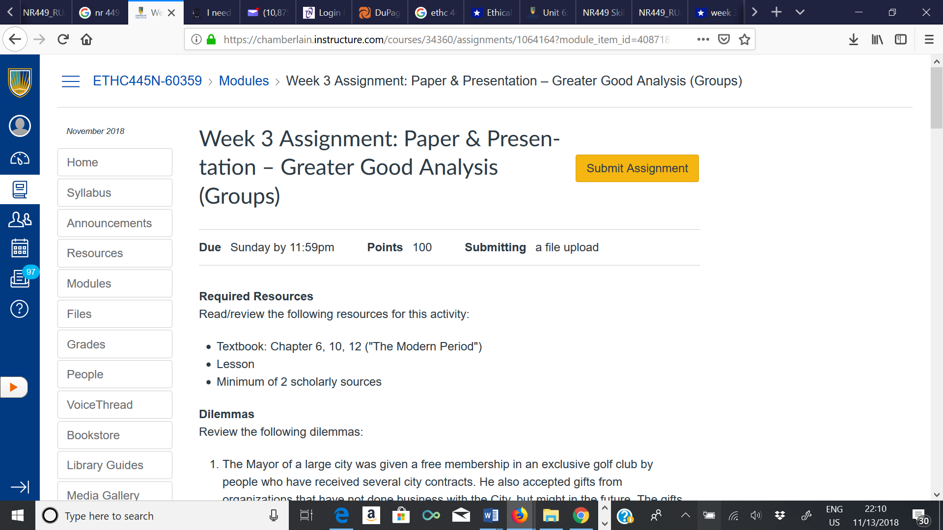Open the Canvas Account profile icon

20,126
